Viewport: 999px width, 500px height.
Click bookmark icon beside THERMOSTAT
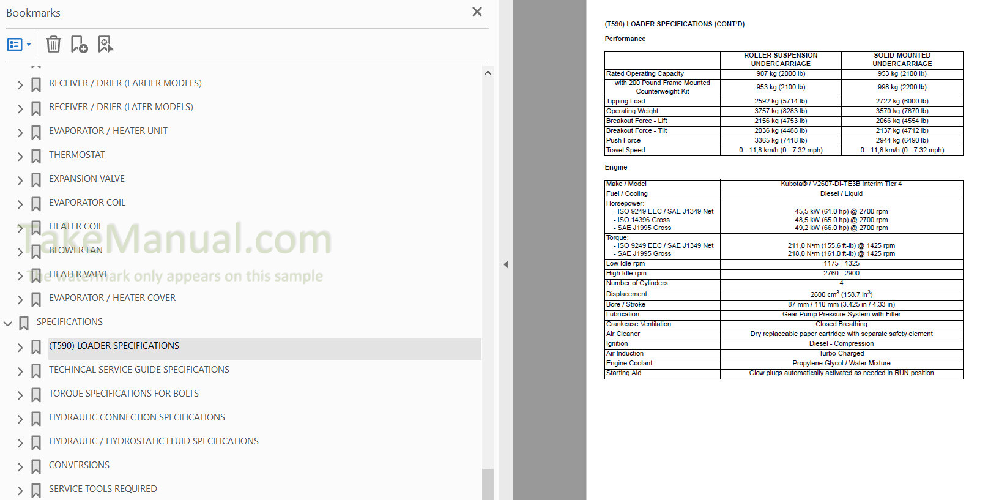click(x=36, y=157)
